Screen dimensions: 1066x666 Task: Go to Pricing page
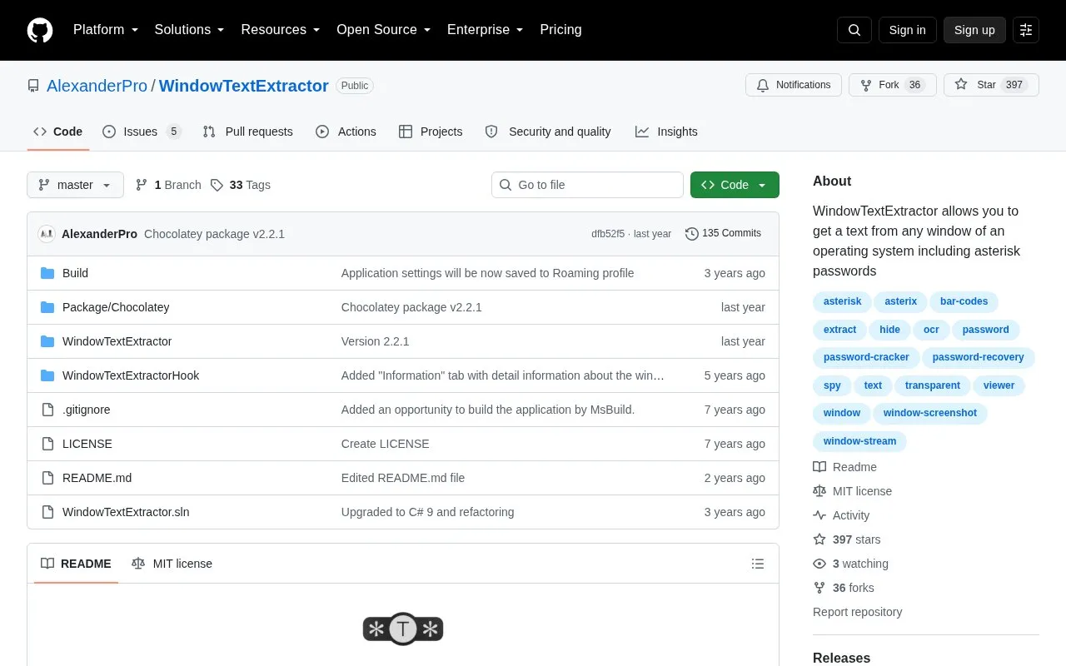coord(560,30)
